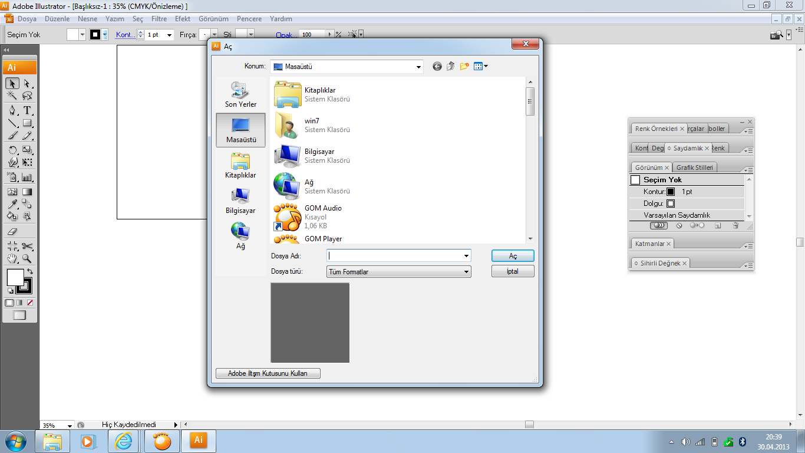Select the Pen tool

(x=13, y=110)
